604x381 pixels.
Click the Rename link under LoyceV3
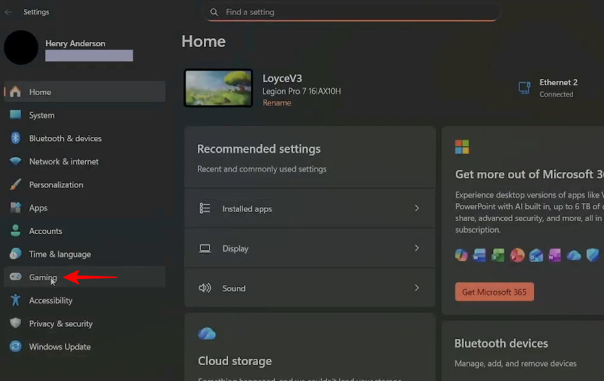click(x=277, y=103)
